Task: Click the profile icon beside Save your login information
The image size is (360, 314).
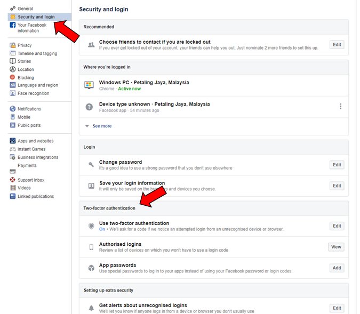Action: click(x=91, y=186)
